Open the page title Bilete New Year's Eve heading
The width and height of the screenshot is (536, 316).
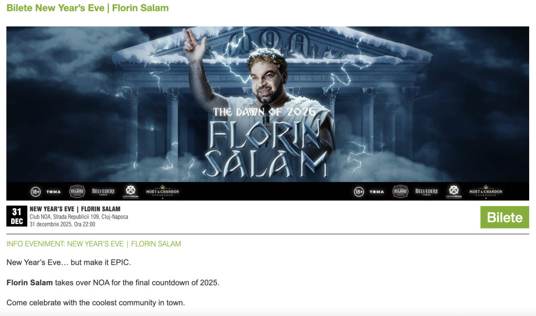(x=87, y=8)
